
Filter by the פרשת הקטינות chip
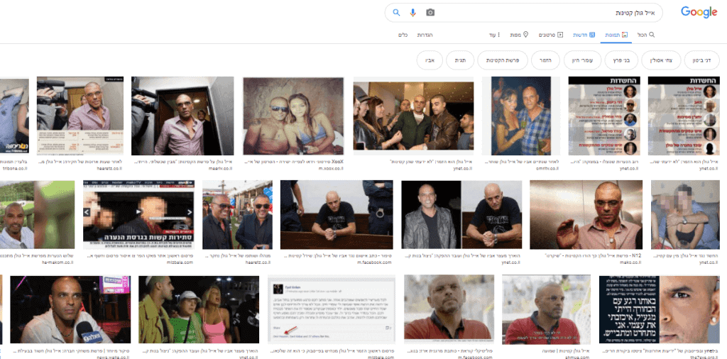[503, 60]
